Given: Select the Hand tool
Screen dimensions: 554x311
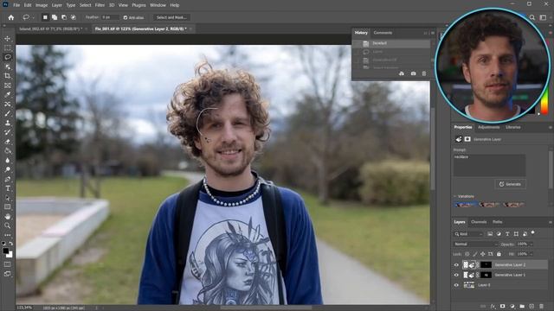Looking at the screenshot, I should tap(8, 217).
